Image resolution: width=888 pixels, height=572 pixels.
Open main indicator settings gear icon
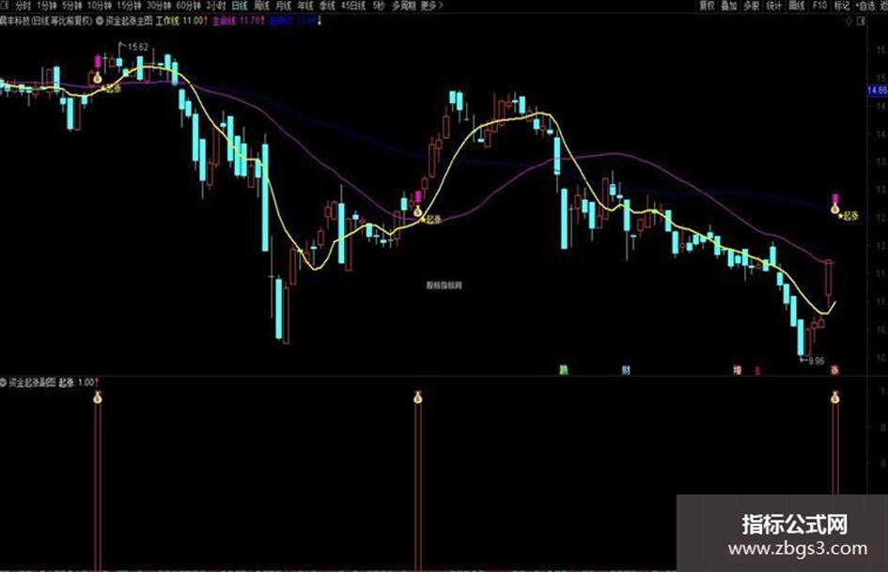[100, 21]
